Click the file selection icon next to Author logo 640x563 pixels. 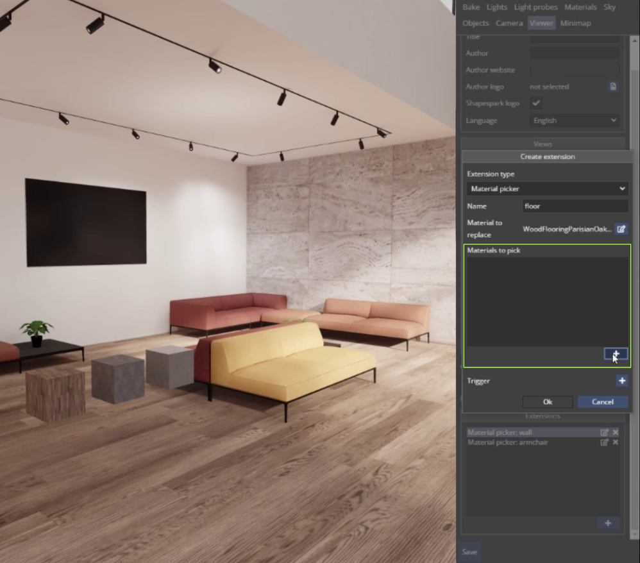612,87
